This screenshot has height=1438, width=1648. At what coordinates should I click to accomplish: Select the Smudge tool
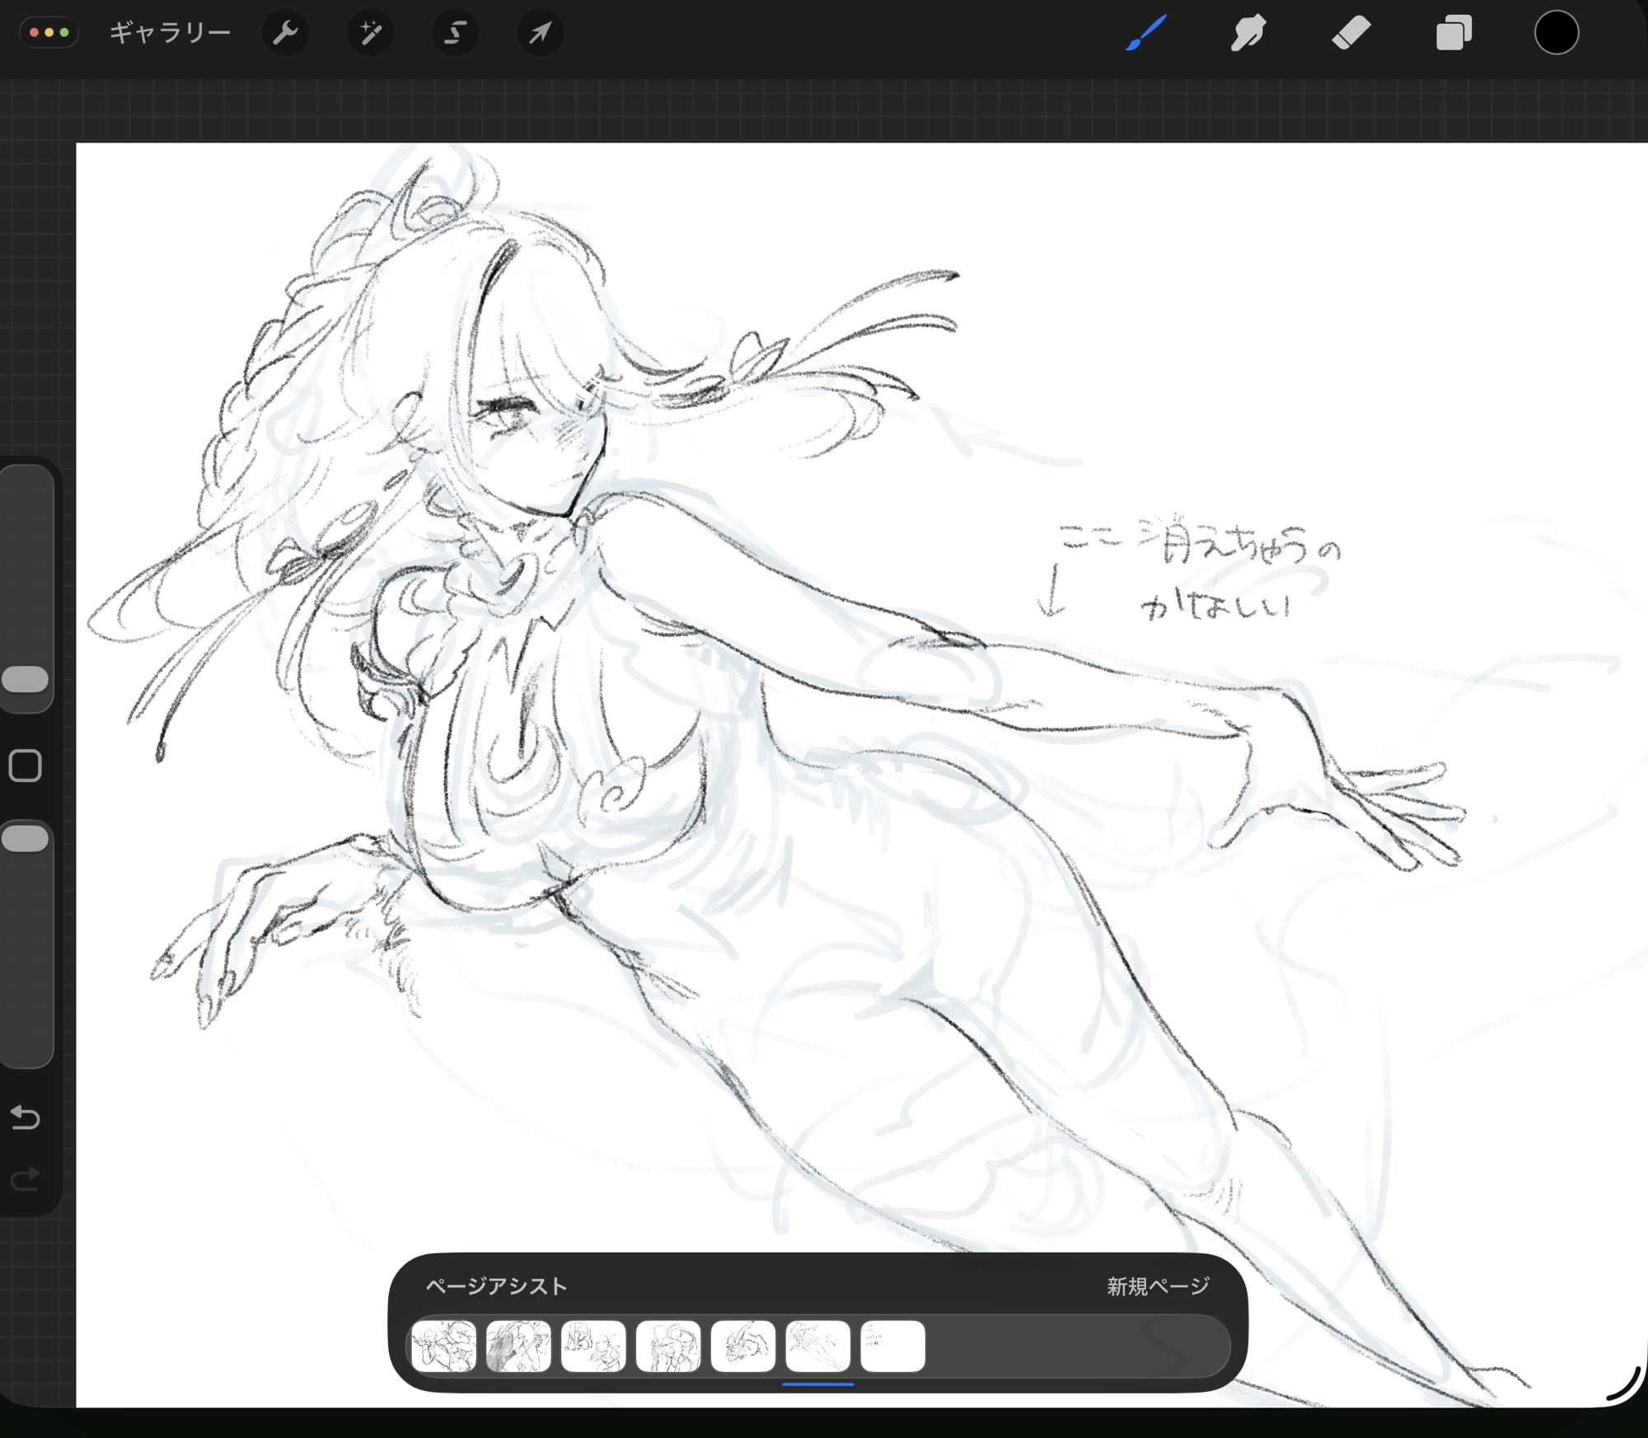[x=1248, y=34]
